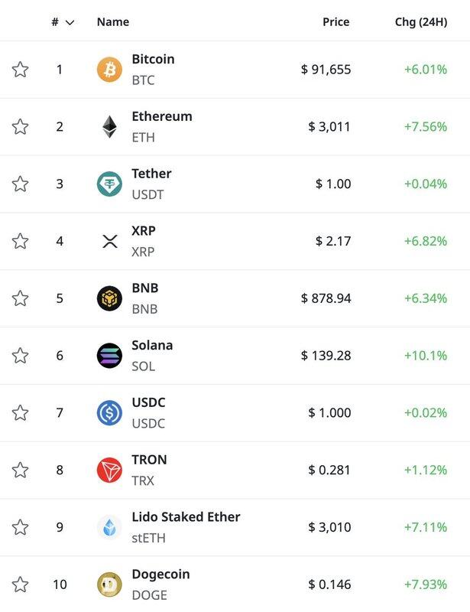Toggle the favorite star for Solana
The width and height of the screenshot is (470, 612).
(21, 356)
